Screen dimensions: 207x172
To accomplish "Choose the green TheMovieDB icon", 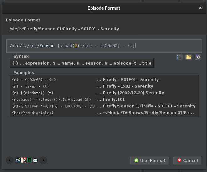I will click(x=29, y=160).
